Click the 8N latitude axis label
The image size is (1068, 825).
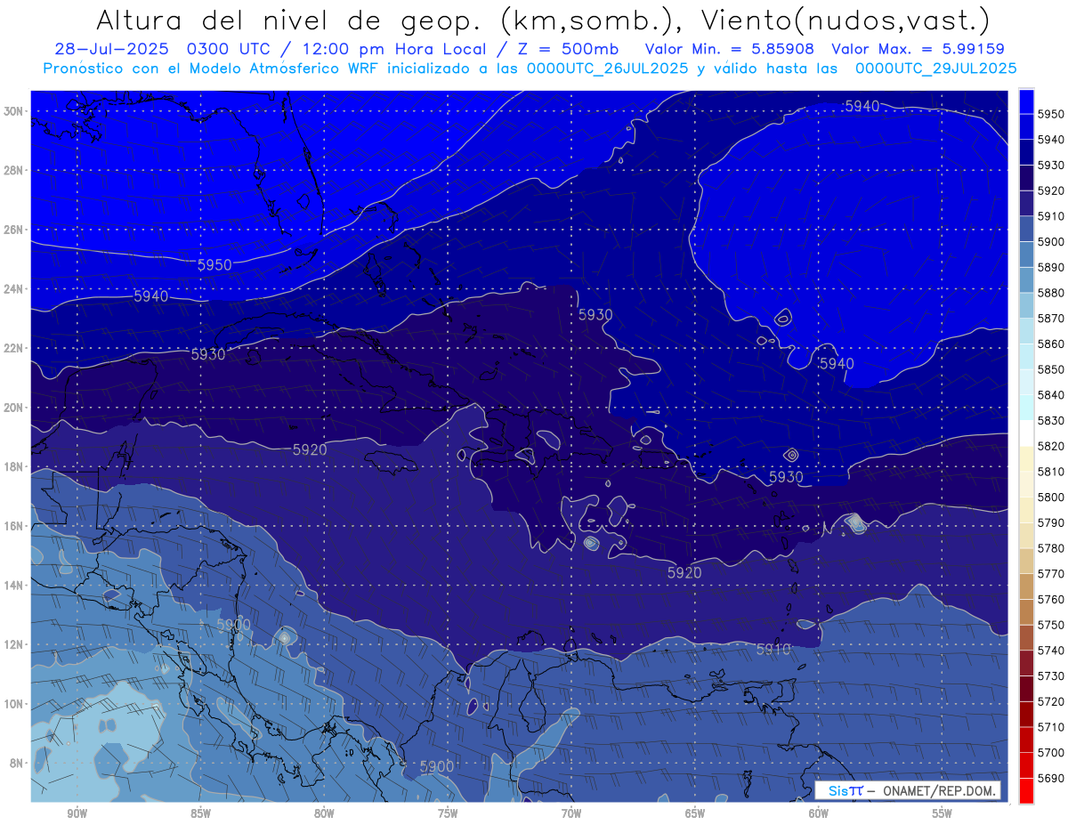(x=17, y=764)
